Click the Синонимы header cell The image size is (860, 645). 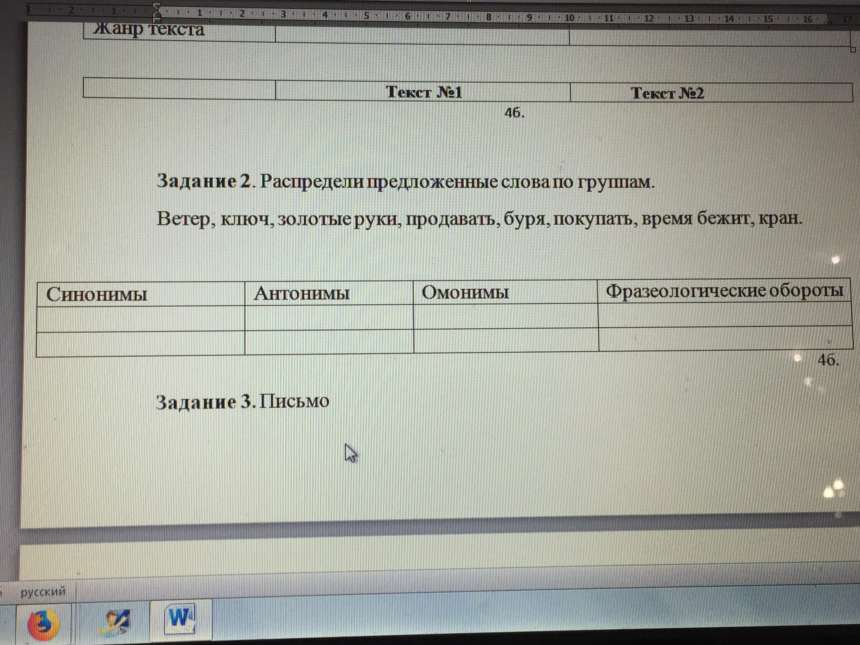click(140, 294)
